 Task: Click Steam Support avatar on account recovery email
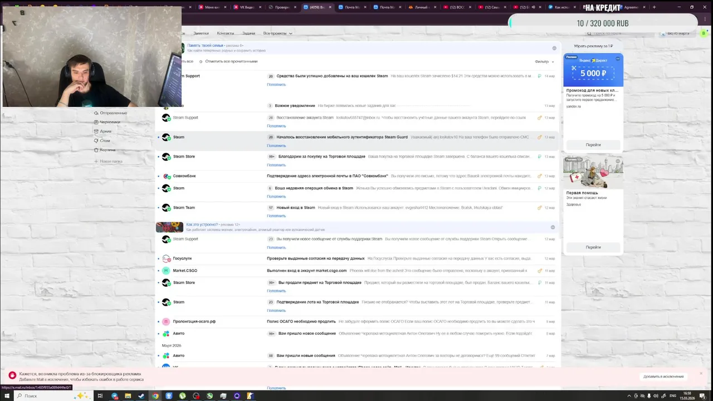pyautogui.click(x=166, y=118)
